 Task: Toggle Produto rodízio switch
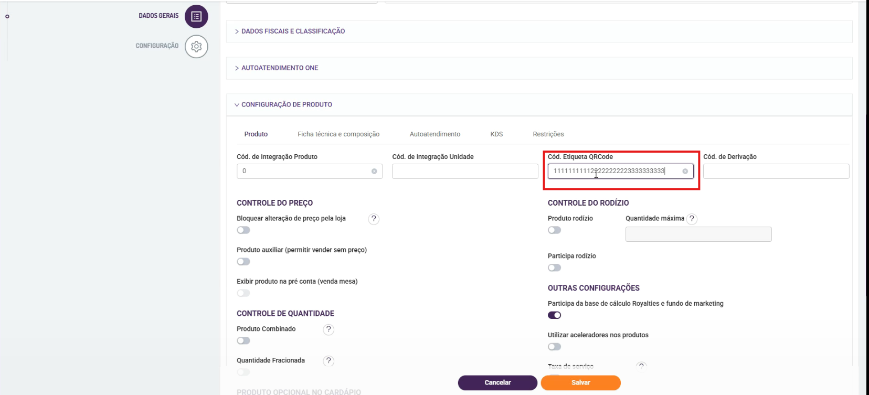point(554,230)
